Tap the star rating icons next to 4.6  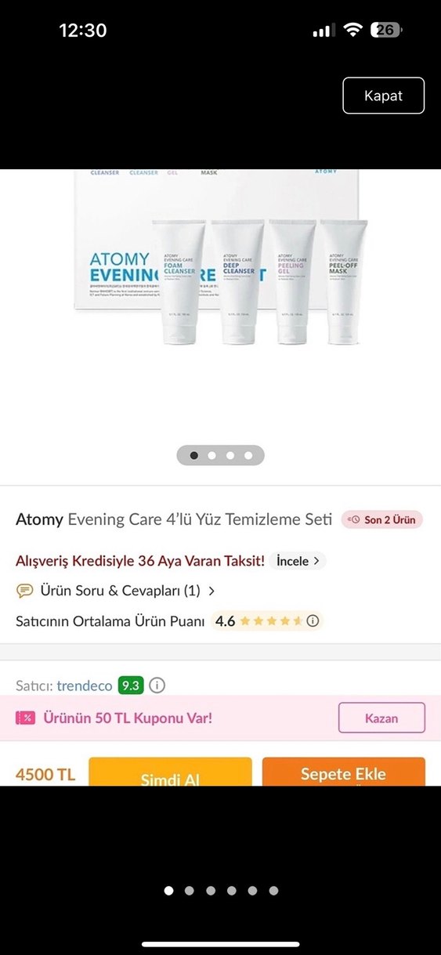click(271, 621)
